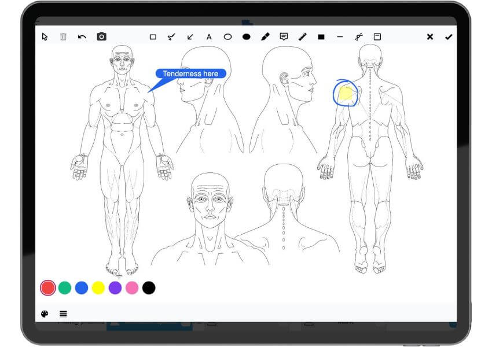Open the color palette tab
This screenshot has width=492, height=347.
45,314
